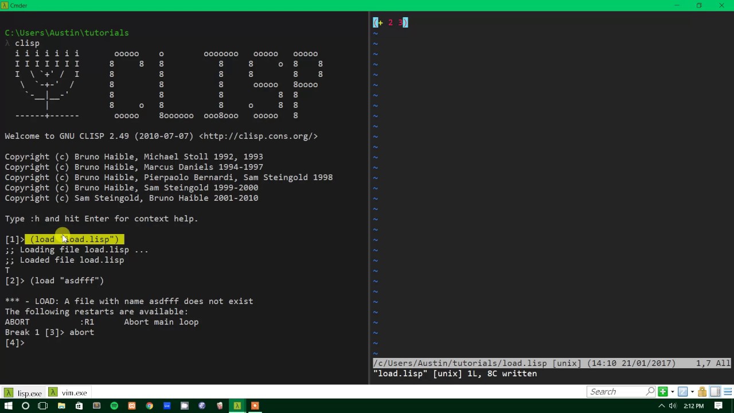Click the (+ 2 3) line in vim
Viewport: 734px width, 413px height.
click(x=391, y=22)
